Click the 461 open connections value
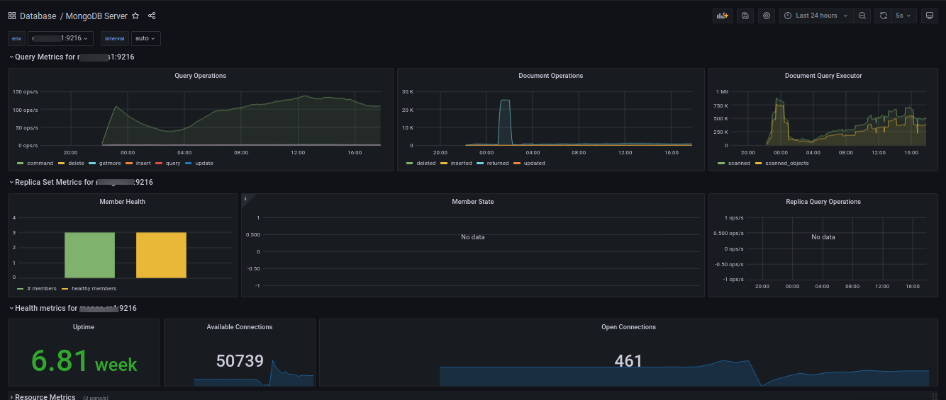946x400 pixels. point(628,361)
